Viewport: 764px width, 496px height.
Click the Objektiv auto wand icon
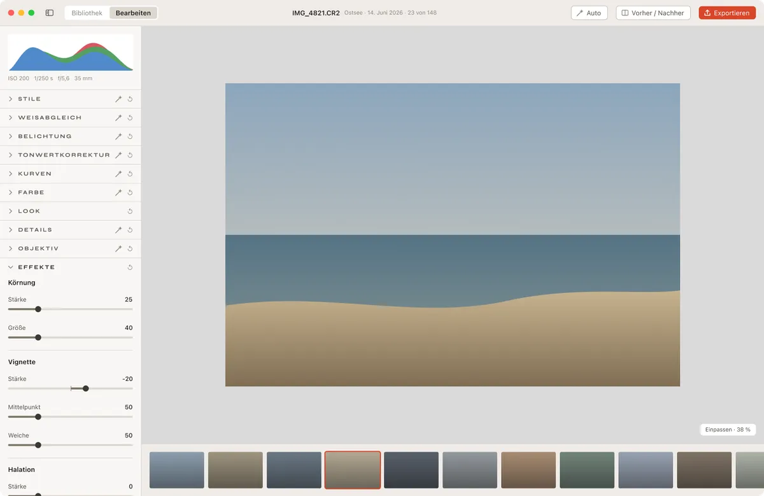tap(118, 248)
